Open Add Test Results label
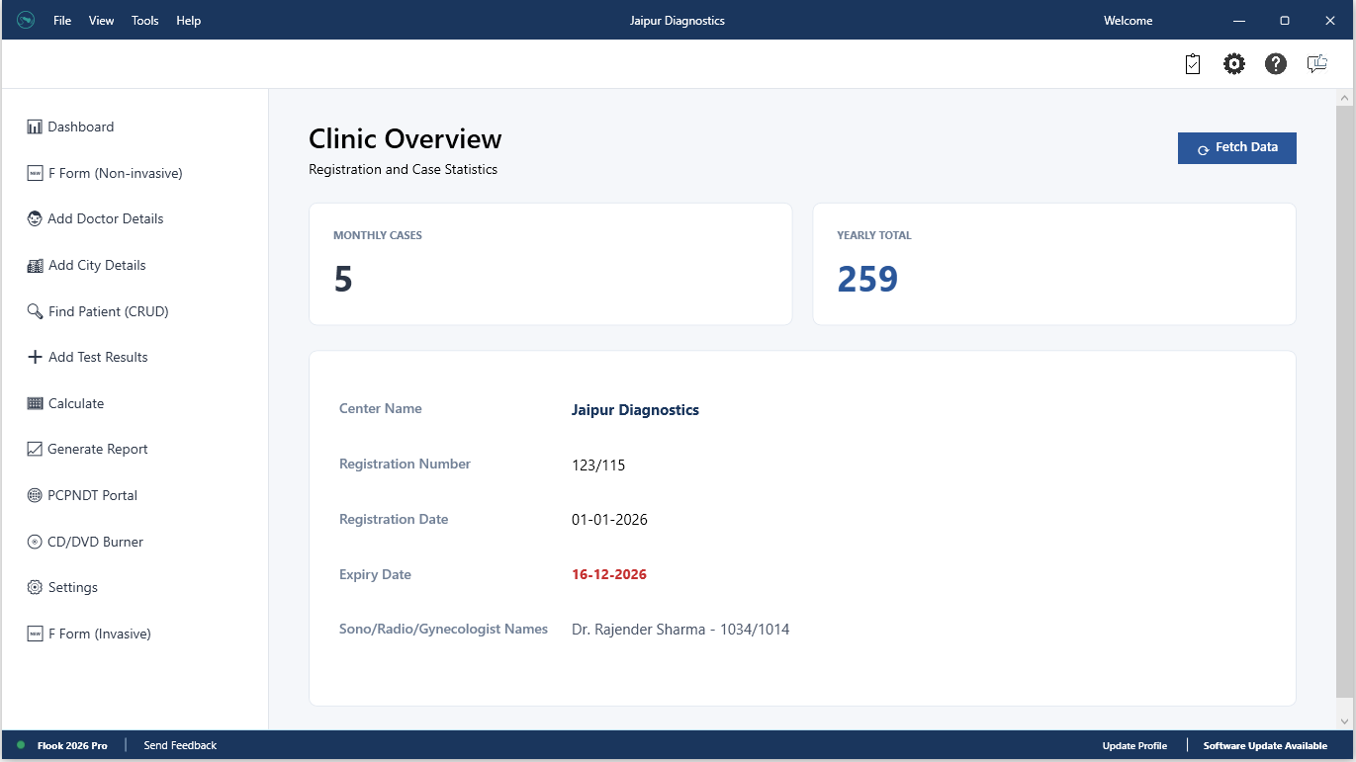This screenshot has height=762, width=1356. coord(98,357)
